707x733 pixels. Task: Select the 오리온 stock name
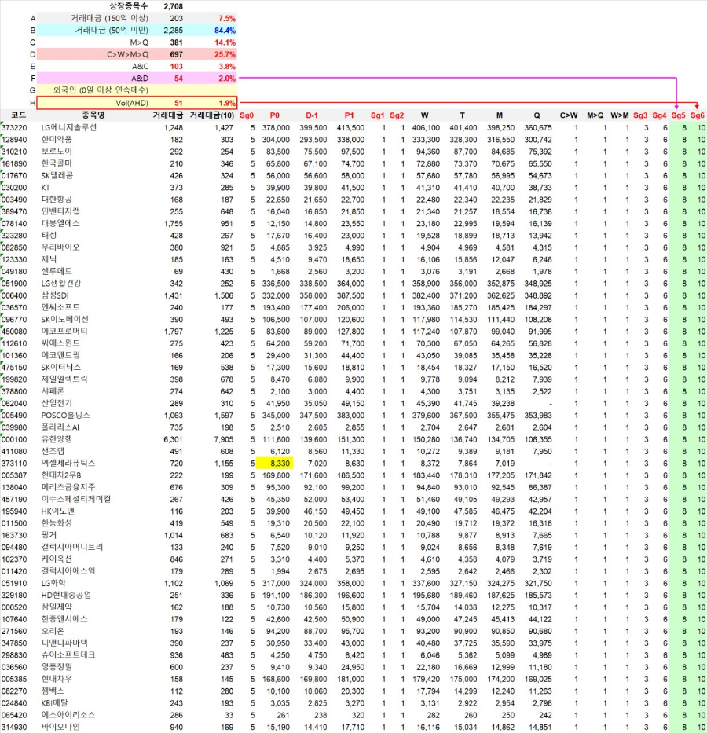(53, 631)
